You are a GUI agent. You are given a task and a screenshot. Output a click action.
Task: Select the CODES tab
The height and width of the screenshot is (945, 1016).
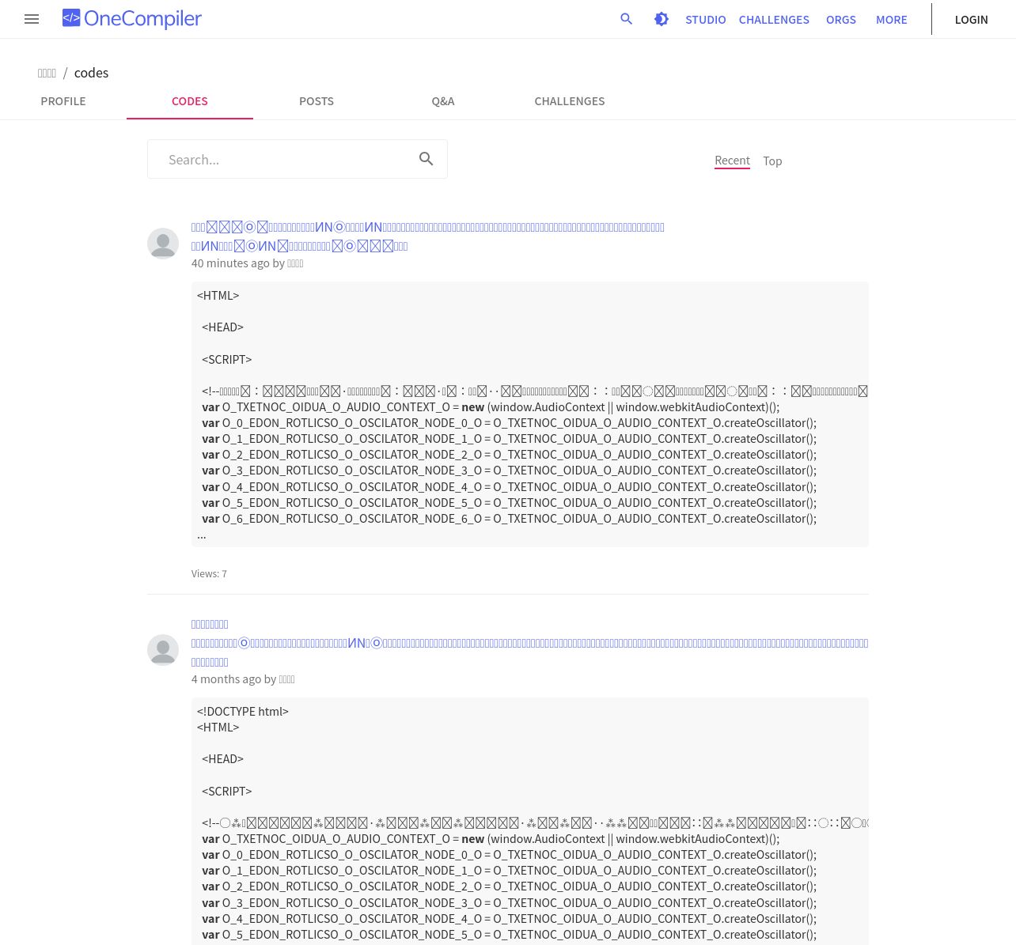[x=190, y=101]
